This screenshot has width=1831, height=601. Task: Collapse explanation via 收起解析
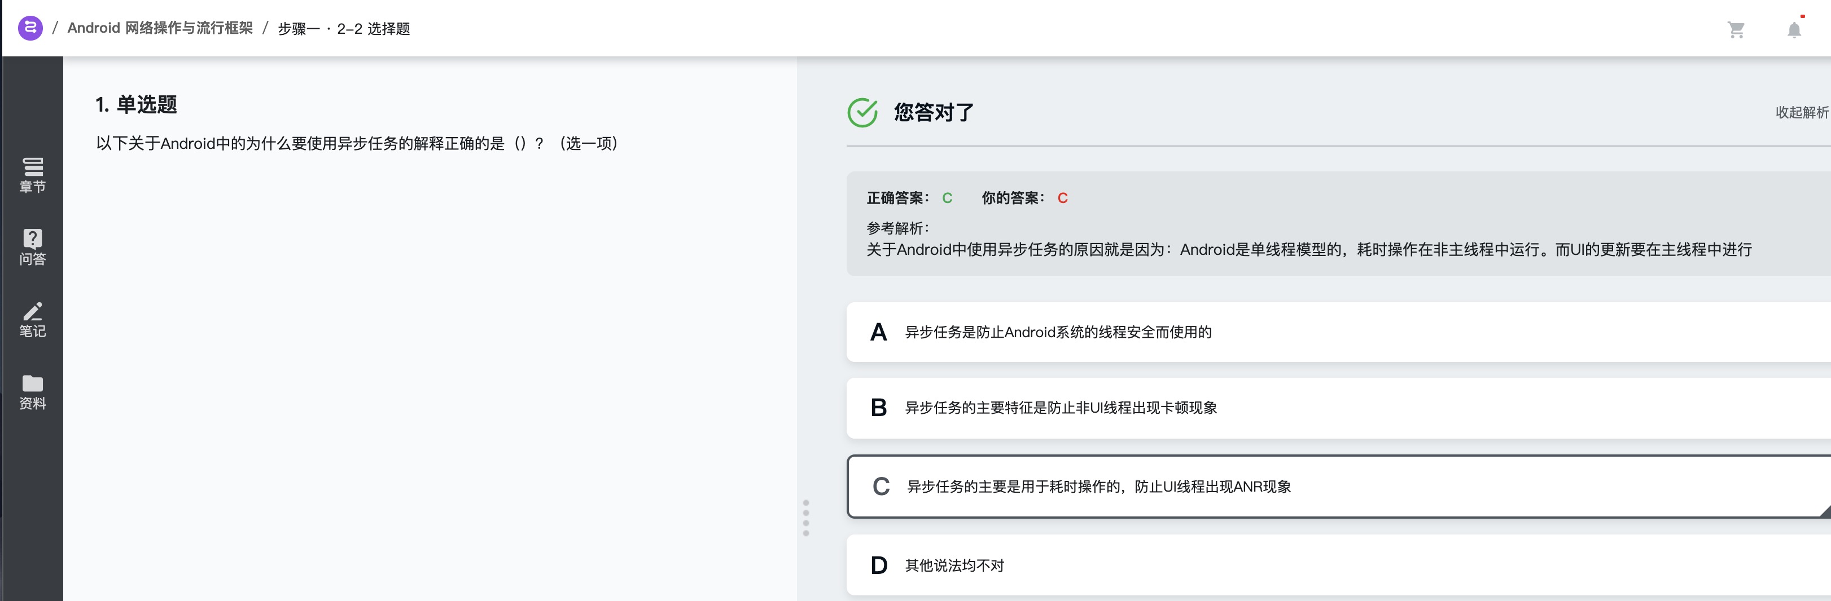[x=1802, y=112]
